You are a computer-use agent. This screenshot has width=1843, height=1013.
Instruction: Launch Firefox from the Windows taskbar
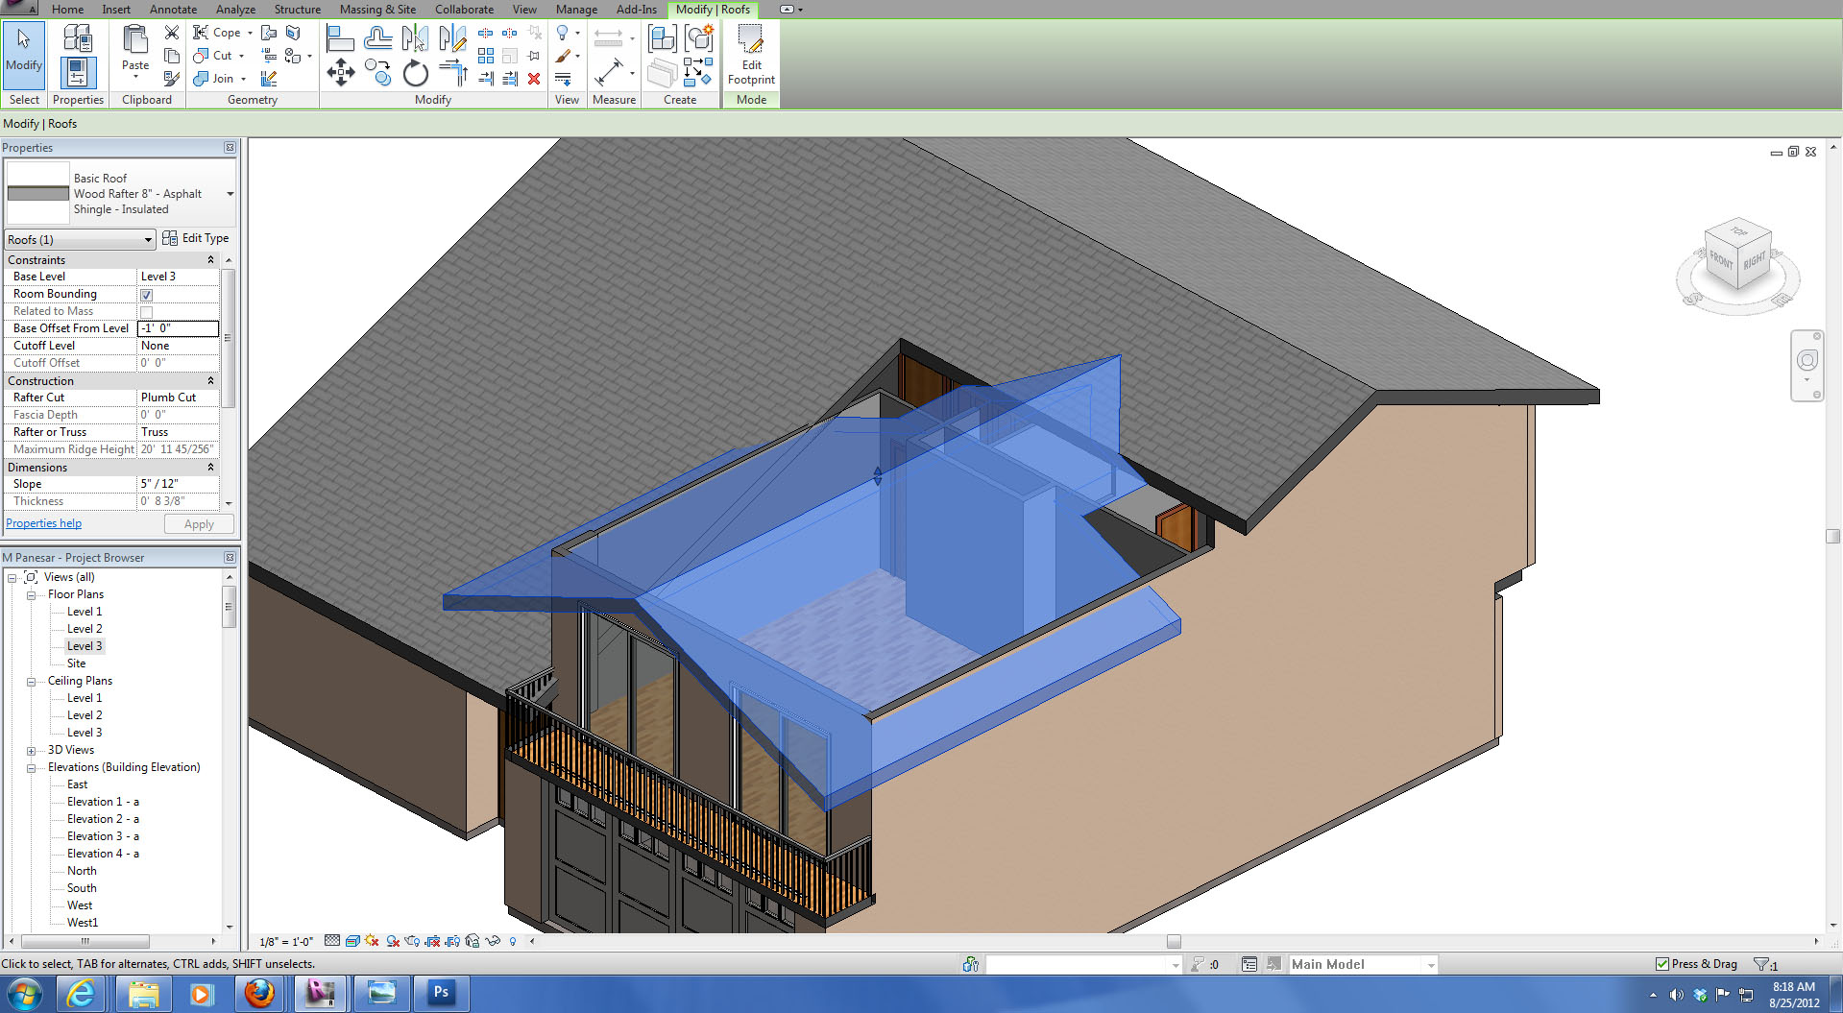point(259,994)
